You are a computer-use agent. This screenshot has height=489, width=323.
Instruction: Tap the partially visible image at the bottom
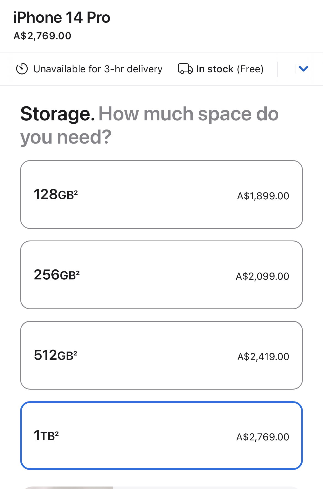coord(69,487)
